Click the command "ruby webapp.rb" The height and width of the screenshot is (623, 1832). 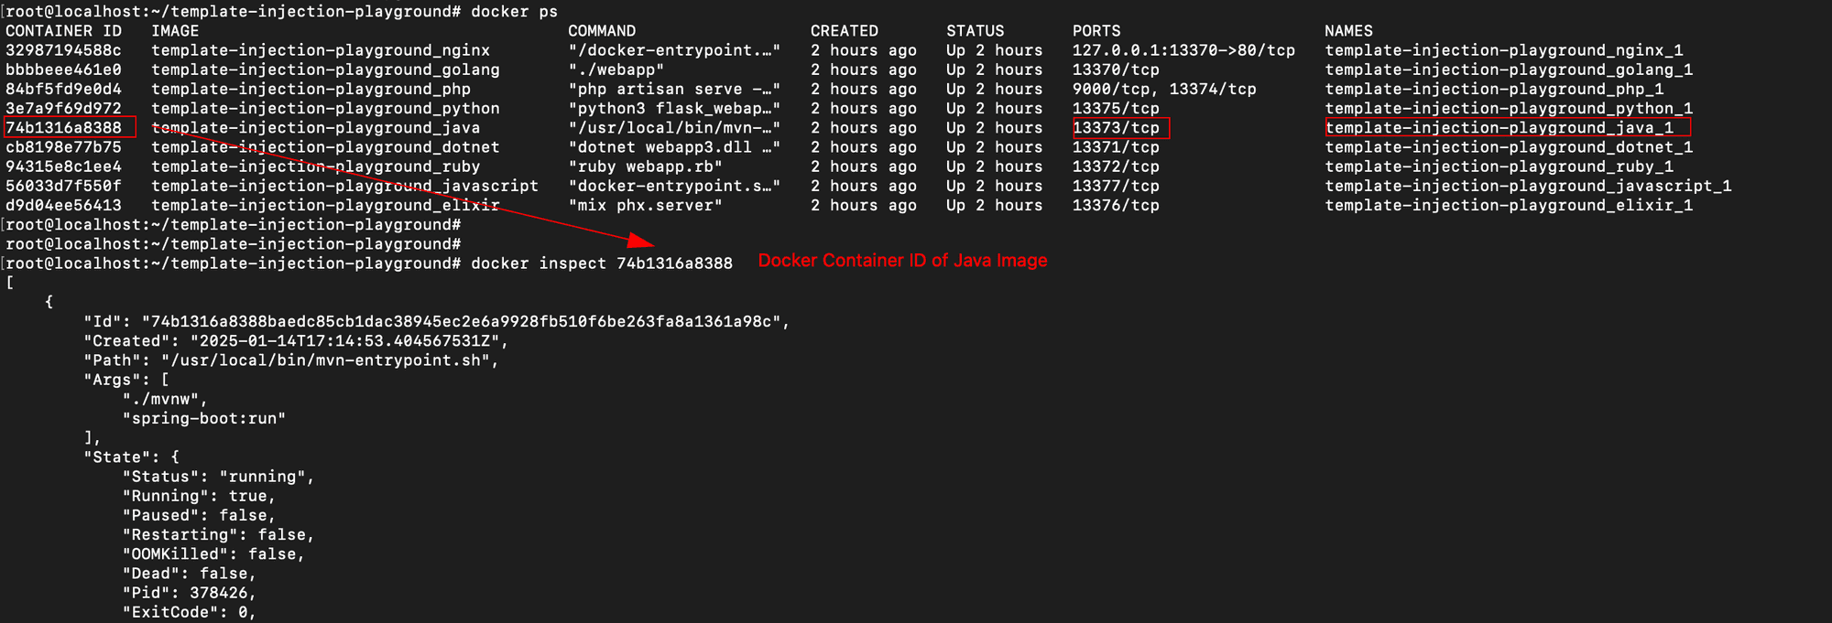click(x=645, y=166)
